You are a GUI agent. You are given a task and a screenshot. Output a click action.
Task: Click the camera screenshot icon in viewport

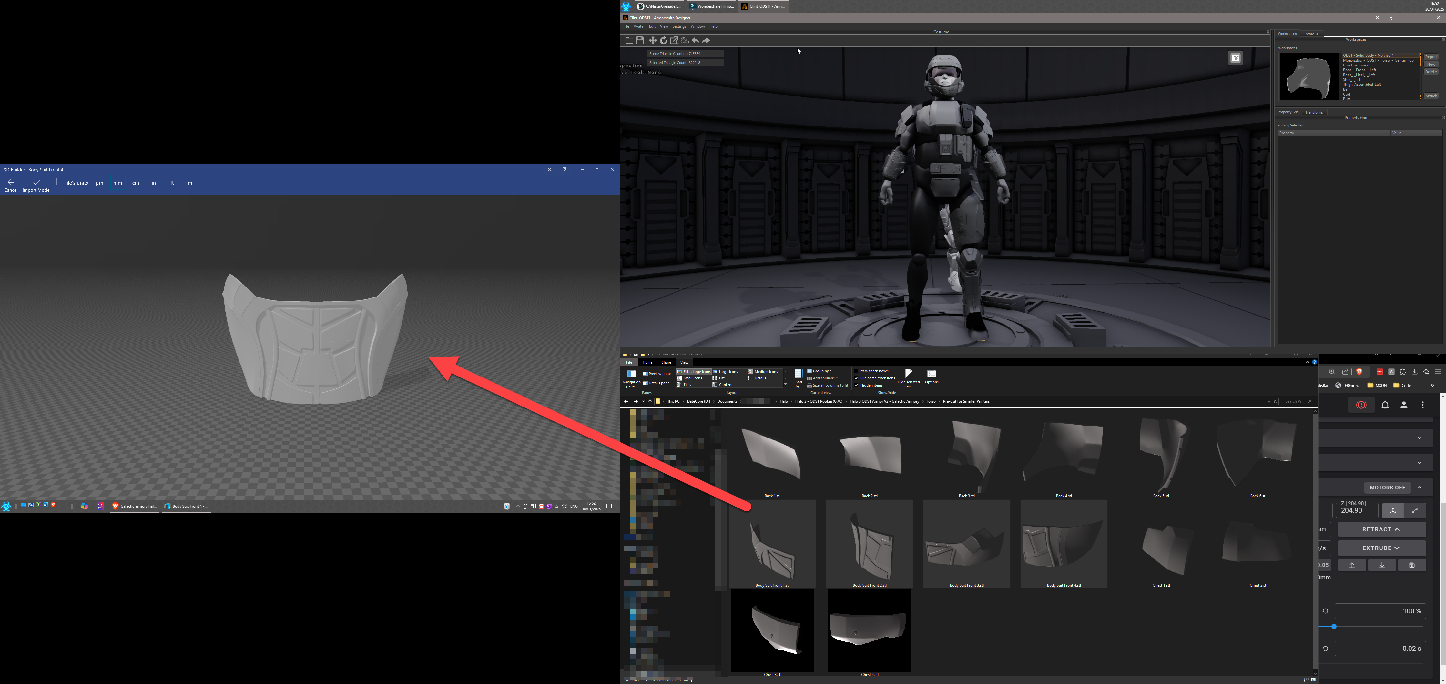1236,58
